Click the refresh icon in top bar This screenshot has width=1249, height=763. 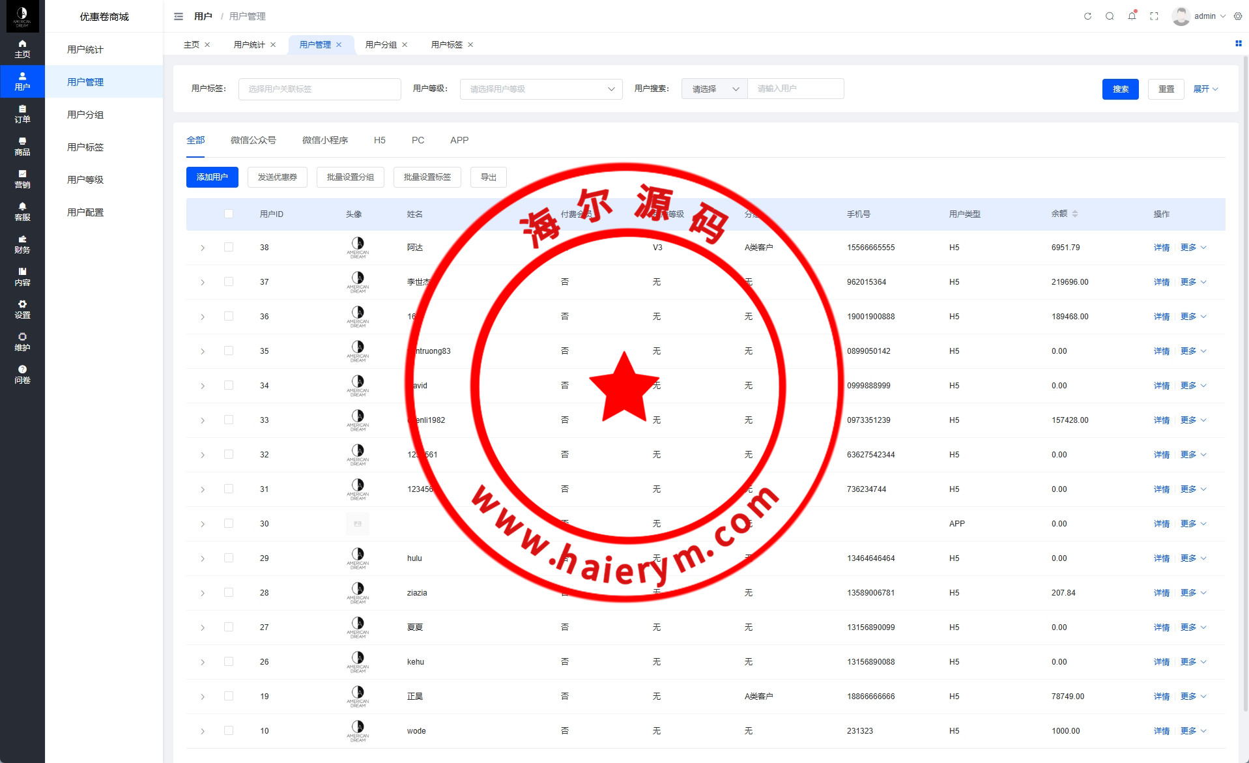point(1087,16)
